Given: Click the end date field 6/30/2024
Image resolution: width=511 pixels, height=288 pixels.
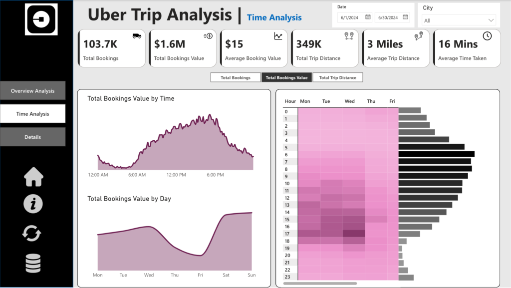Looking at the screenshot, I should [x=388, y=17].
